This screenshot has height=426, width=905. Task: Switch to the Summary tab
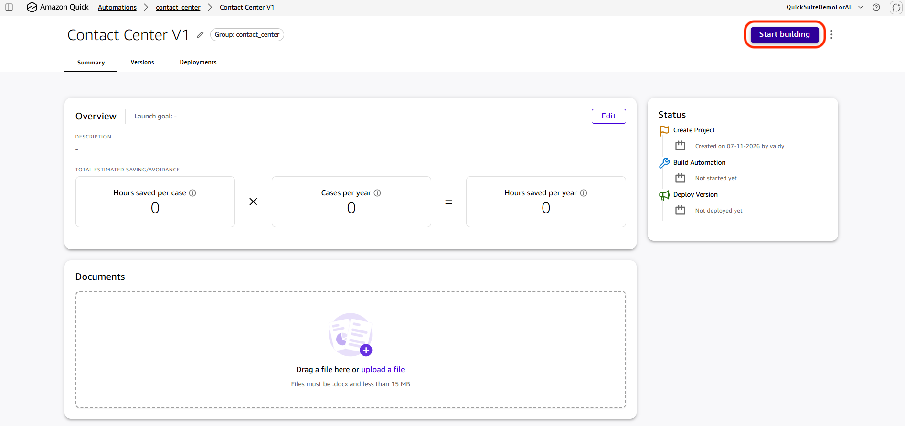(x=91, y=63)
